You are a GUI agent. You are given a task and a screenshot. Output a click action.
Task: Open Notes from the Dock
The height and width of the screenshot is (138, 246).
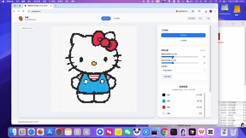[x=68, y=132]
